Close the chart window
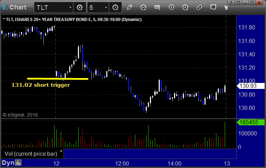The image size is (266, 168). pyautogui.click(x=259, y=2)
